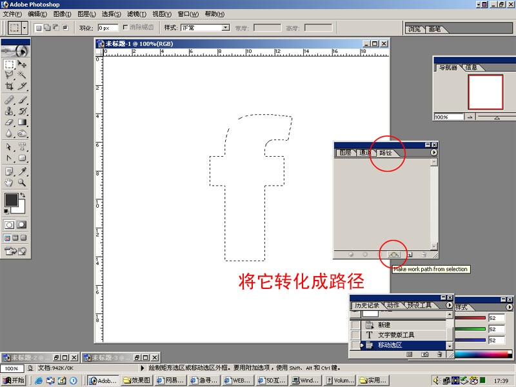Delete current state in History panel
The image size is (516, 387).
click(439, 354)
